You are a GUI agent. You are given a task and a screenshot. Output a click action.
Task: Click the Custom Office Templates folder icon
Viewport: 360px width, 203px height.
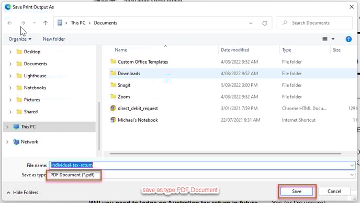(x=113, y=62)
